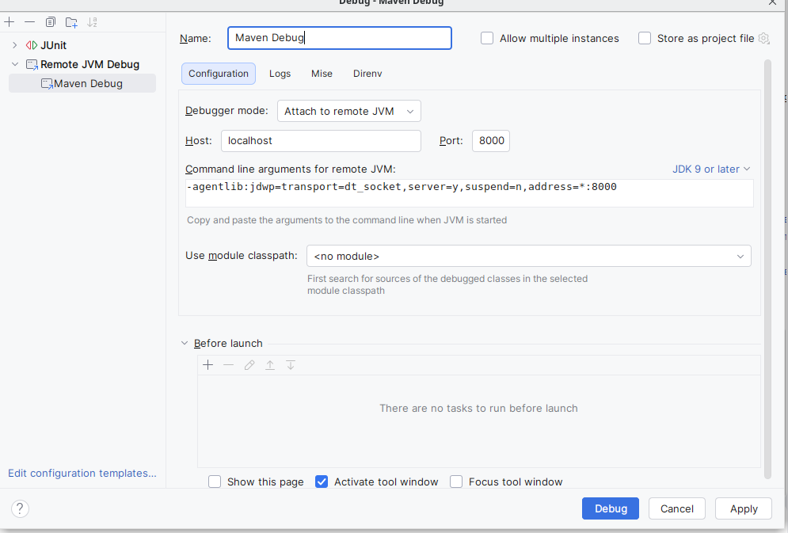Add a Before launch task with plus icon
This screenshot has width=788, height=533.
(x=208, y=365)
